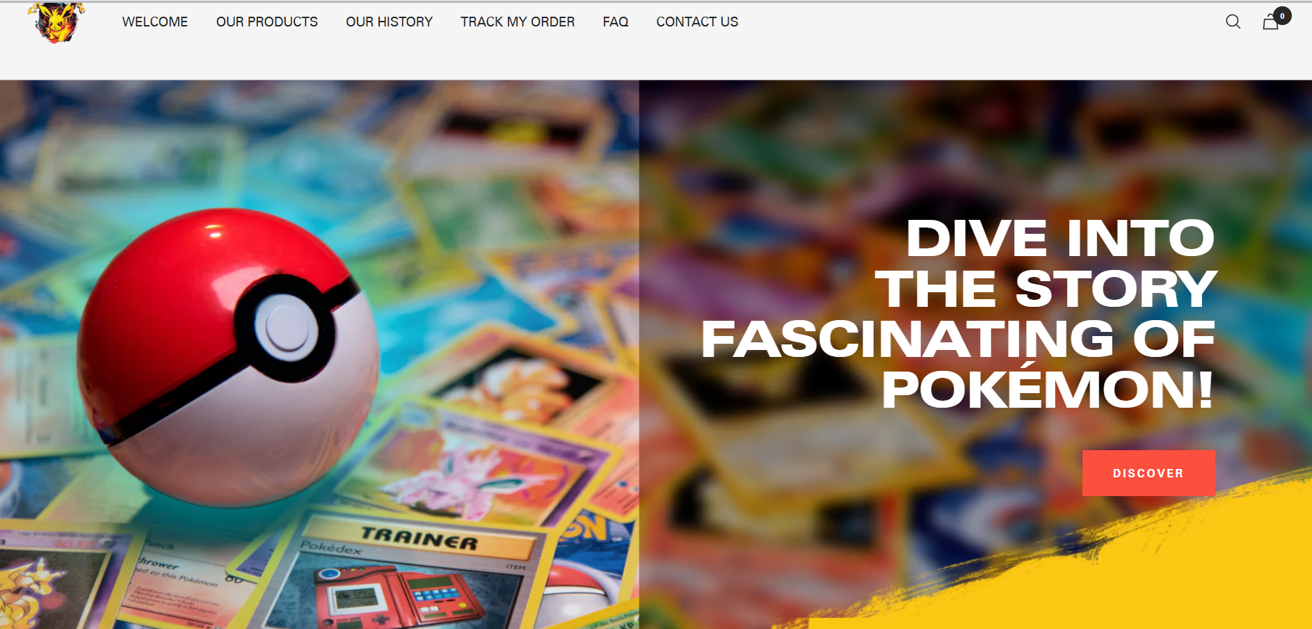Open the shopping cart bag icon
Screen dimensions: 1312x629
[1270, 22]
